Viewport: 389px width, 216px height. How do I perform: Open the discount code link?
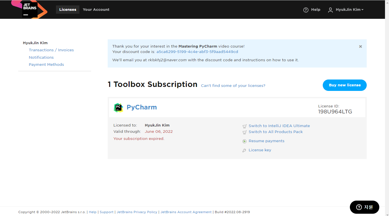click(197, 52)
